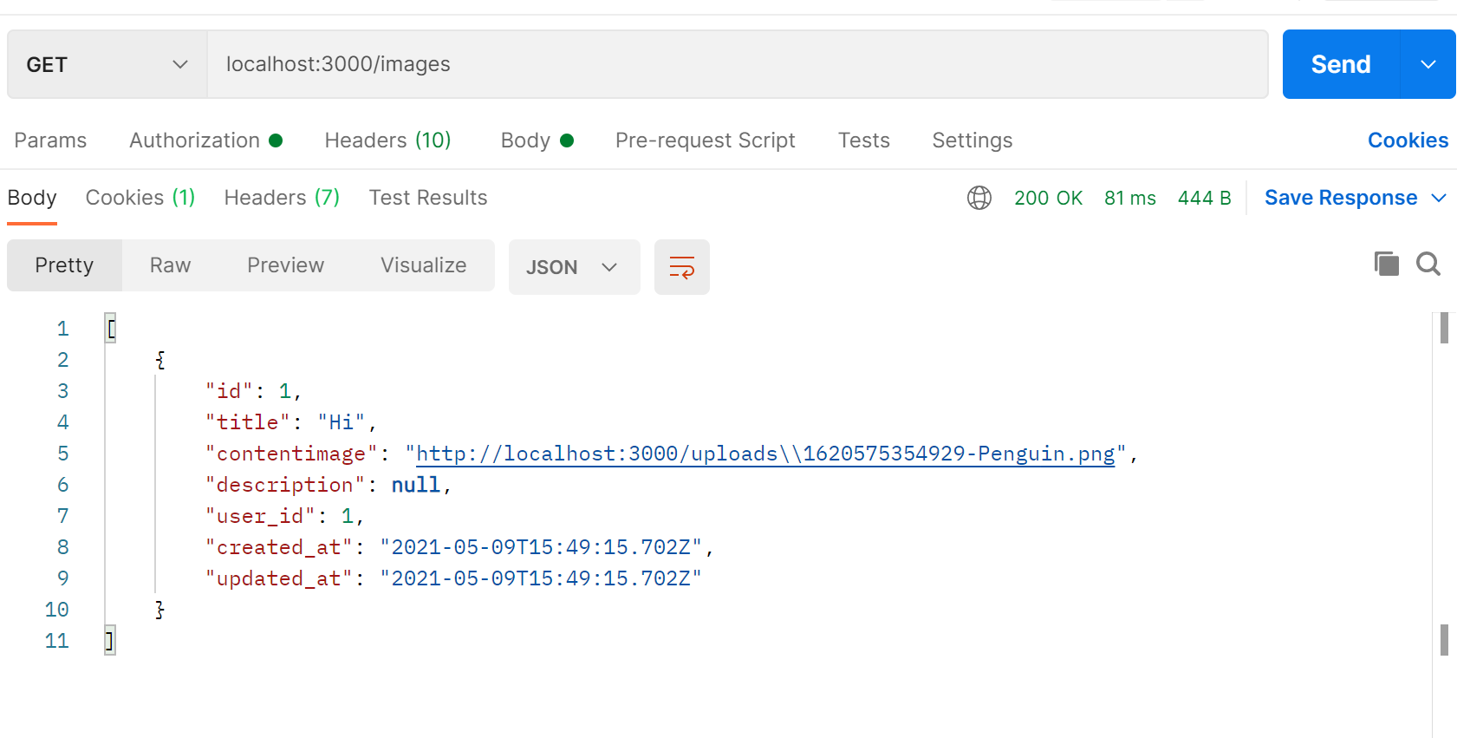
Task: Switch to the request Body tab
Action: pyautogui.click(x=537, y=140)
